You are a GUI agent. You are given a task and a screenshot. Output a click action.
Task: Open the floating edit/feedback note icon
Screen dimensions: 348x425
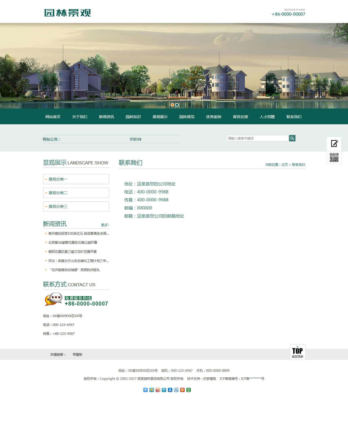(x=334, y=144)
